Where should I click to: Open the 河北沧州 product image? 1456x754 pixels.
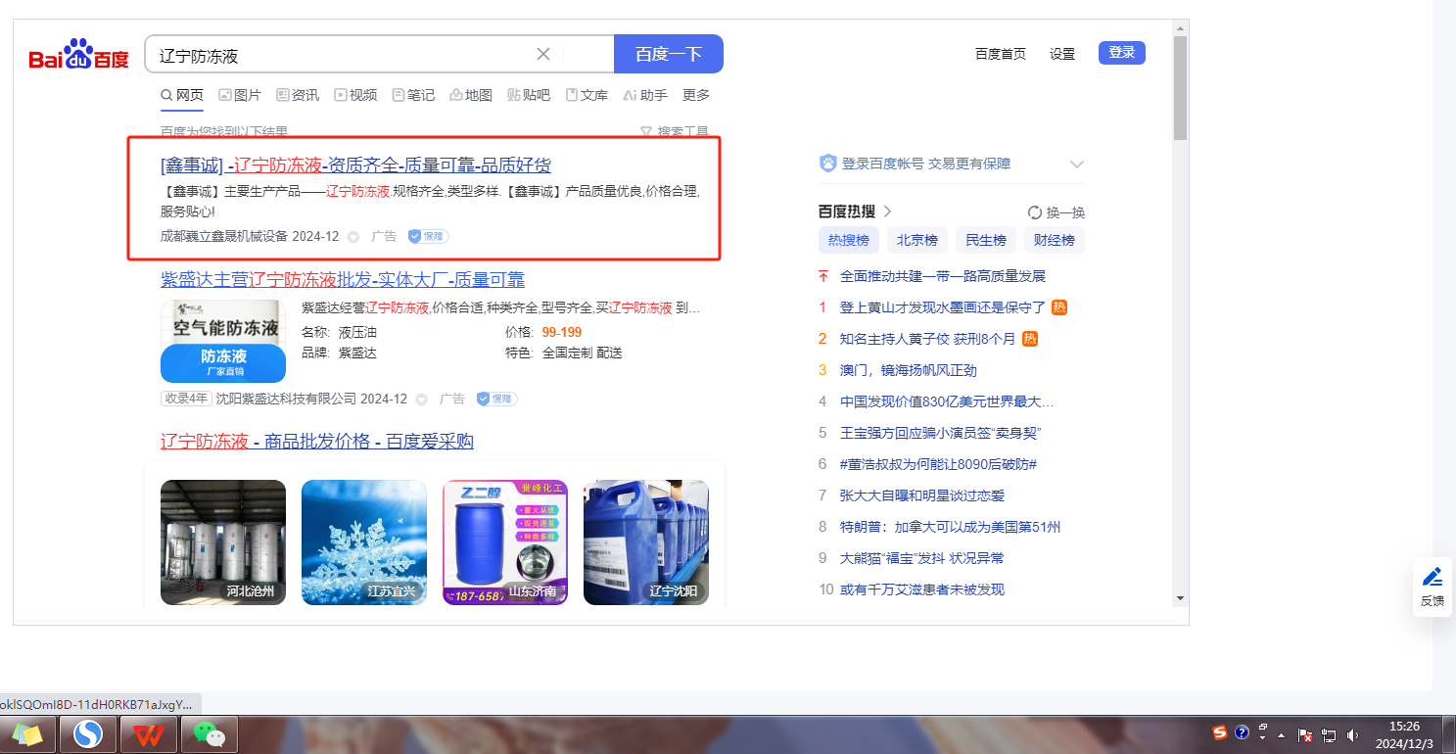pyautogui.click(x=223, y=542)
